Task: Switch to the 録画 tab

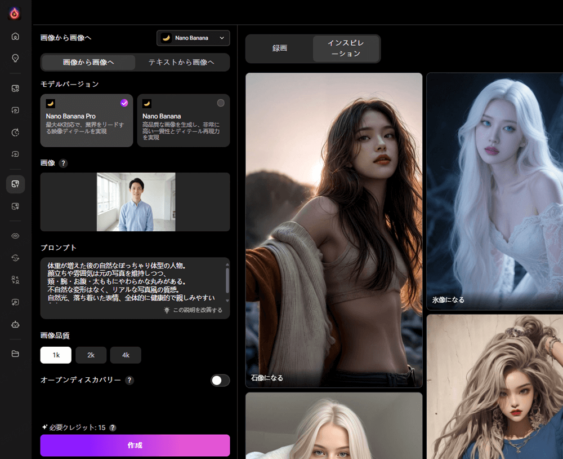Action: click(280, 49)
